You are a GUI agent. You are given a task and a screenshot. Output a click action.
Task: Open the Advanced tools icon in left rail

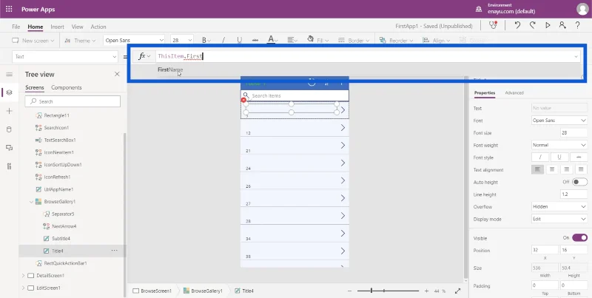9,166
